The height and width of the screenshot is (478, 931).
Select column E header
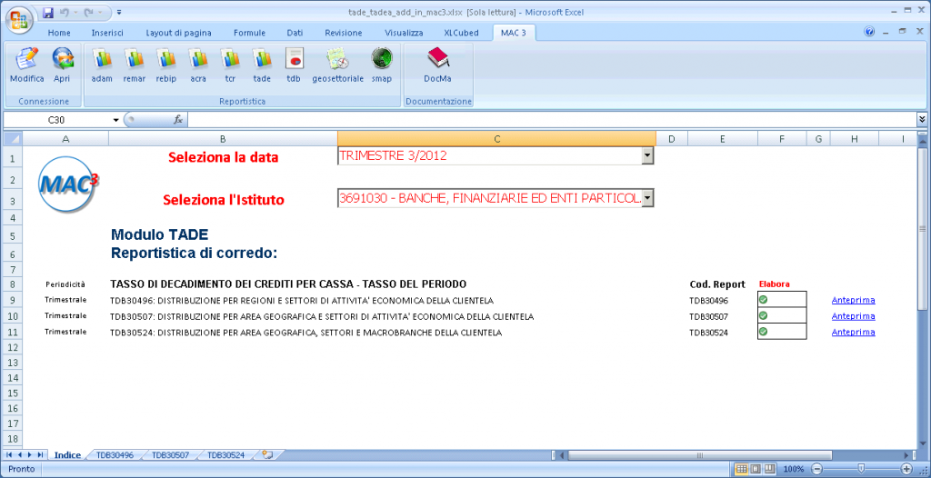(722, 139)
